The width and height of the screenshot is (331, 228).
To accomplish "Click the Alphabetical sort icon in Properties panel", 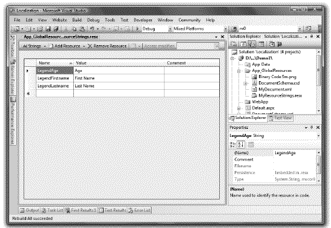I will (x=241, y=144).
